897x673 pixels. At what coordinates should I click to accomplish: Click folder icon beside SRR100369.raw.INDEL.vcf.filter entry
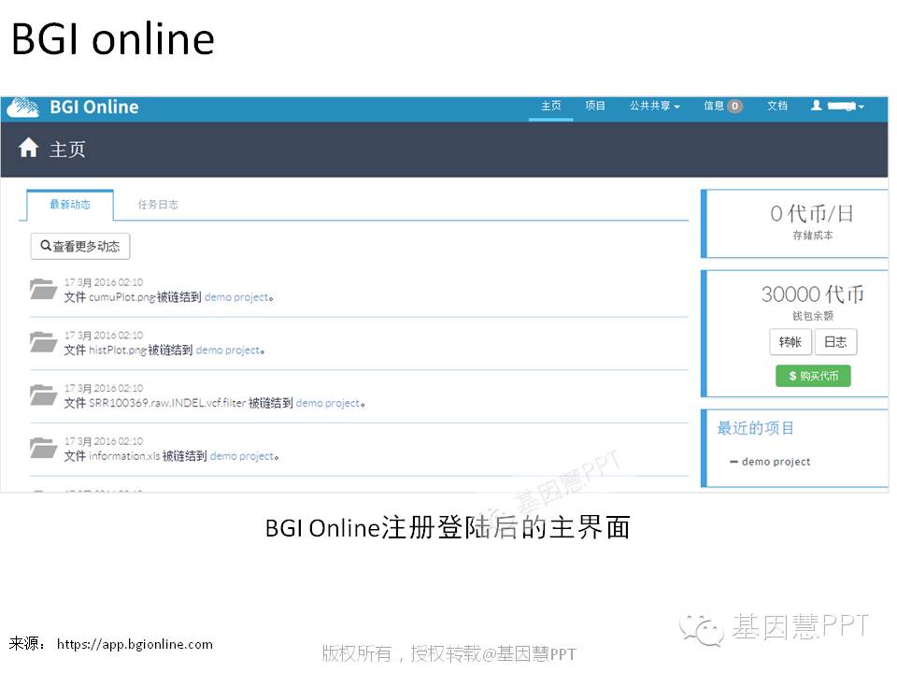point(43,394)
